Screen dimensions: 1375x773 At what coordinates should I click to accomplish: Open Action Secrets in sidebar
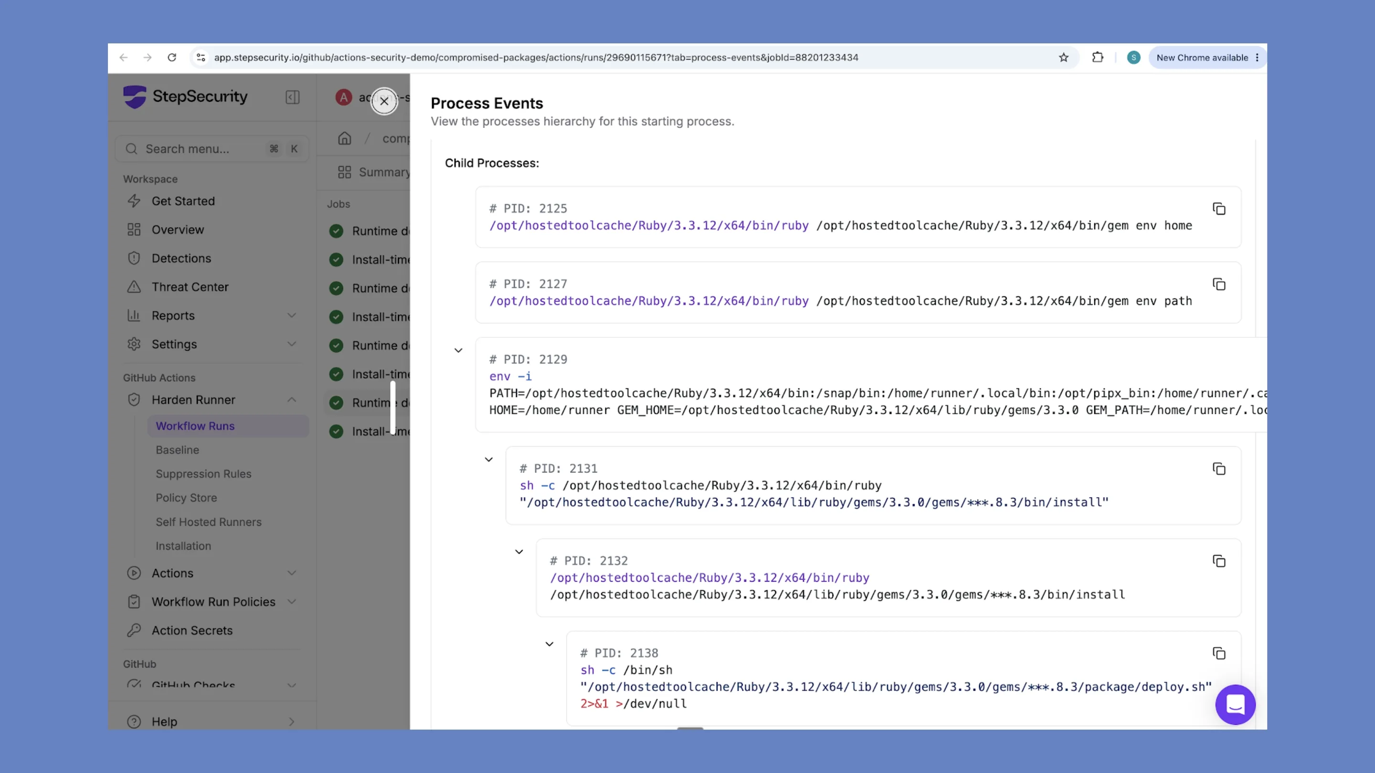tap(212, 630)
